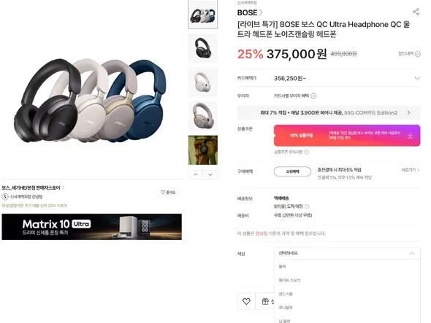Show next thumbnails with down arrow
Viewport: 431px width, 323px height.
click(210, 175)
